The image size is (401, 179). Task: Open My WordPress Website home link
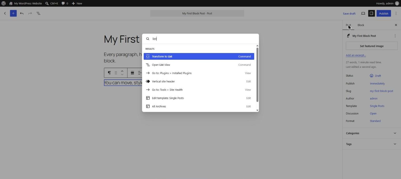click(25, 3)
